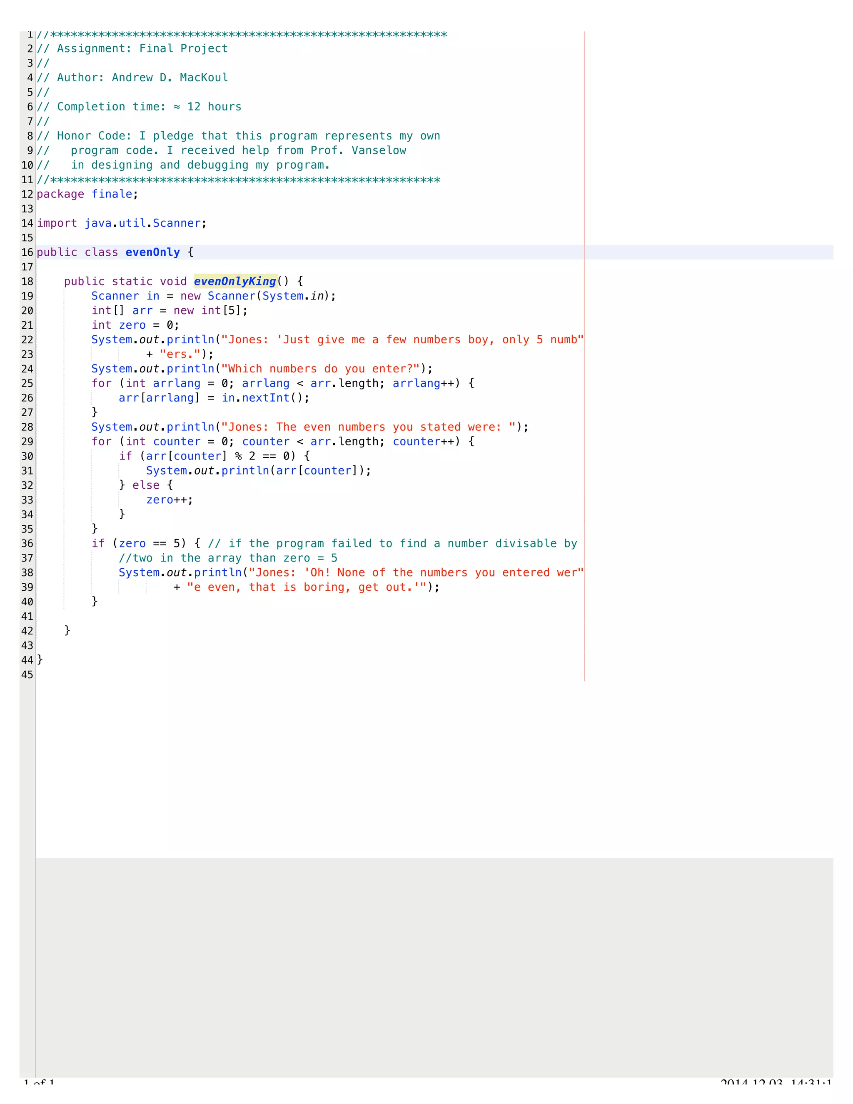Click the "if (arr[counter] % 2 == 0) {" line

[214, 457]
